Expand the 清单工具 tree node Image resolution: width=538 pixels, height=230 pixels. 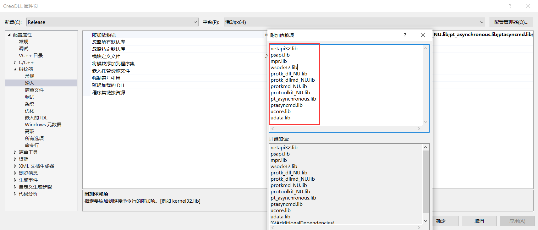(x=15, y=152)
